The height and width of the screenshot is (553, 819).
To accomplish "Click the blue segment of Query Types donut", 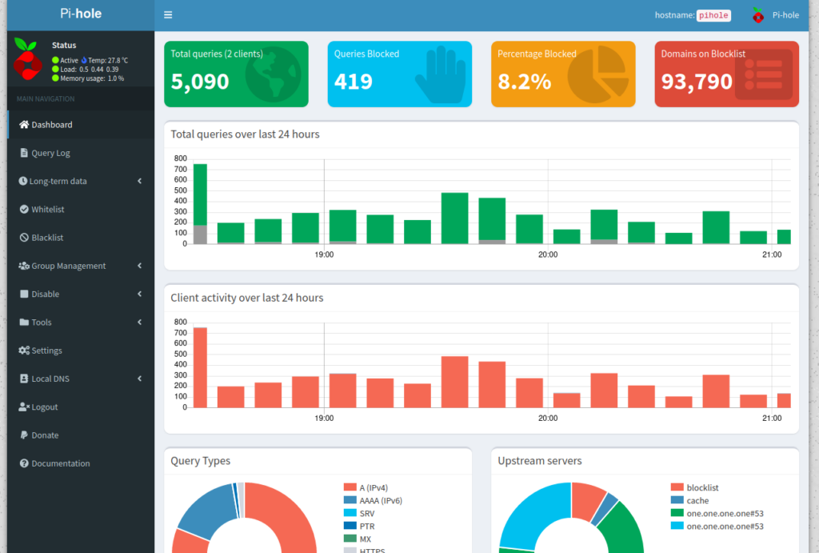I will coord(209,510).
